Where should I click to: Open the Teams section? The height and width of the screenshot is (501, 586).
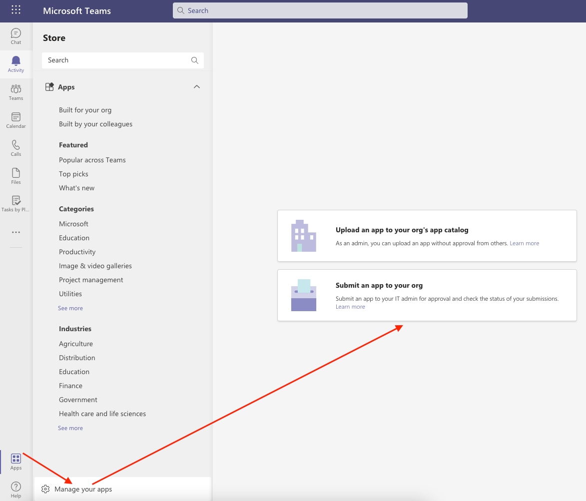click(15, 91)
